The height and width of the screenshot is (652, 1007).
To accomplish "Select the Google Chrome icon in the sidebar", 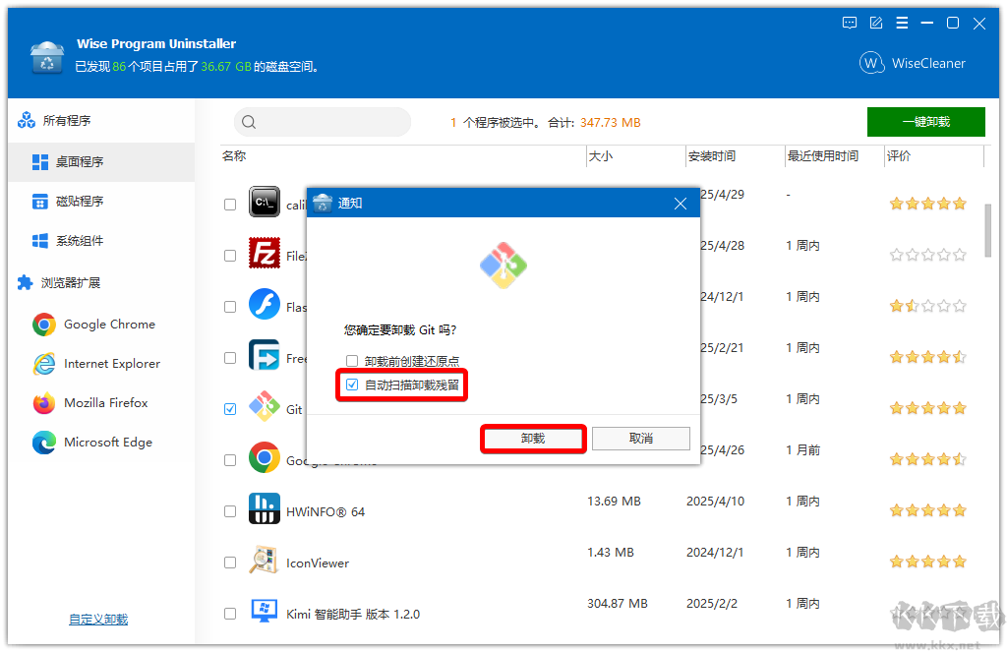I will click(43, 324).
